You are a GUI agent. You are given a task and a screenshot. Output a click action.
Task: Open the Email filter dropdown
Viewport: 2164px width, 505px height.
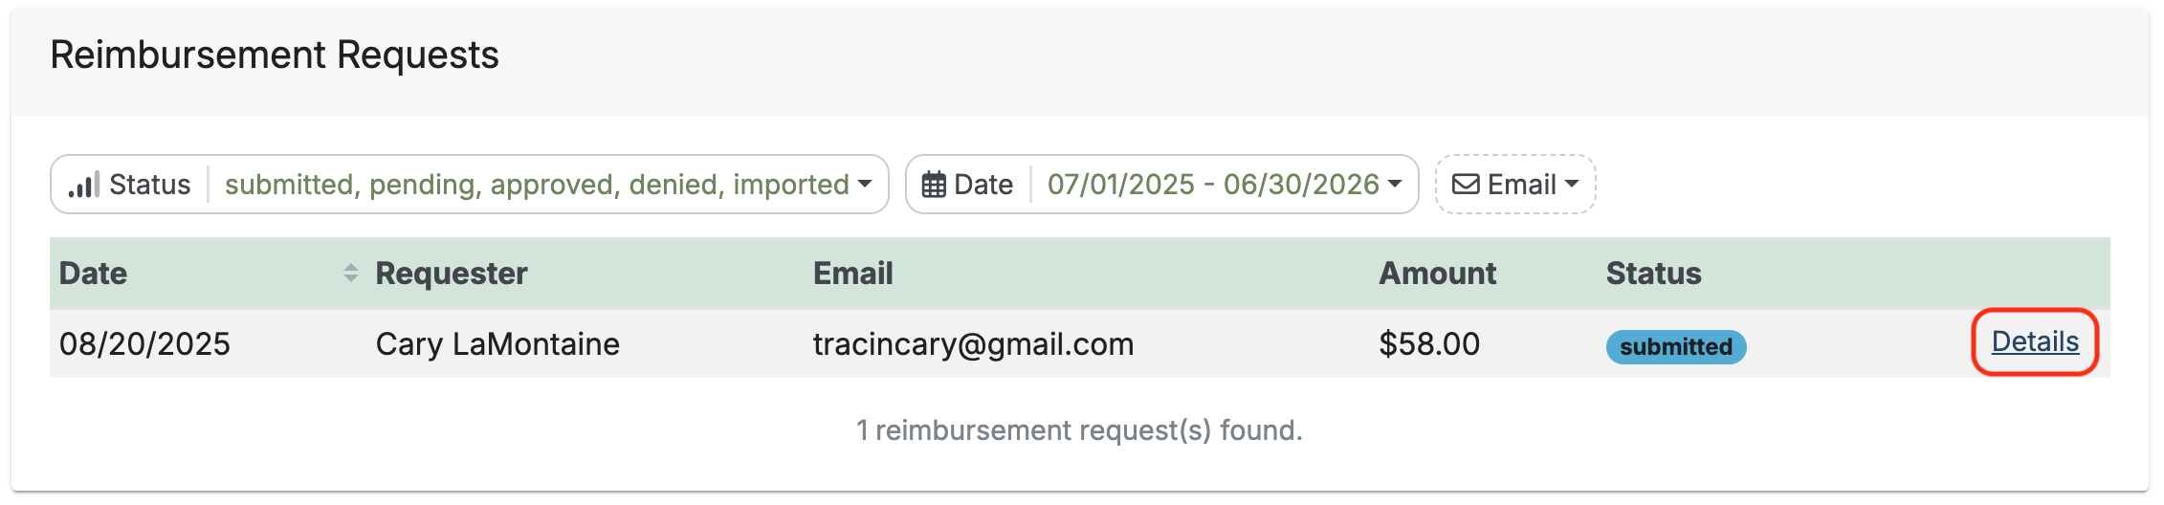[x=1515, y=184]
